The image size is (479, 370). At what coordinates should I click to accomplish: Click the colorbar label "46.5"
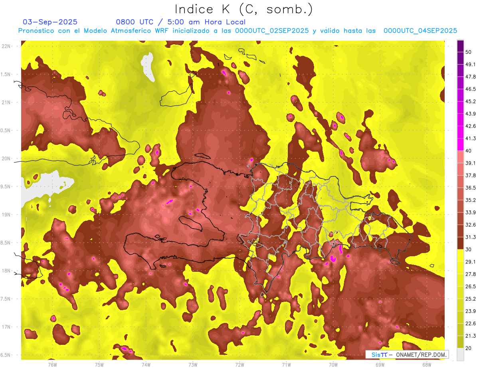coord(471,89)
